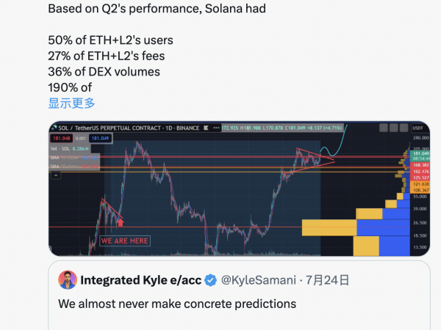Click the blue 181.049 buy price button

pyautogui.click(x=100, y=139)
